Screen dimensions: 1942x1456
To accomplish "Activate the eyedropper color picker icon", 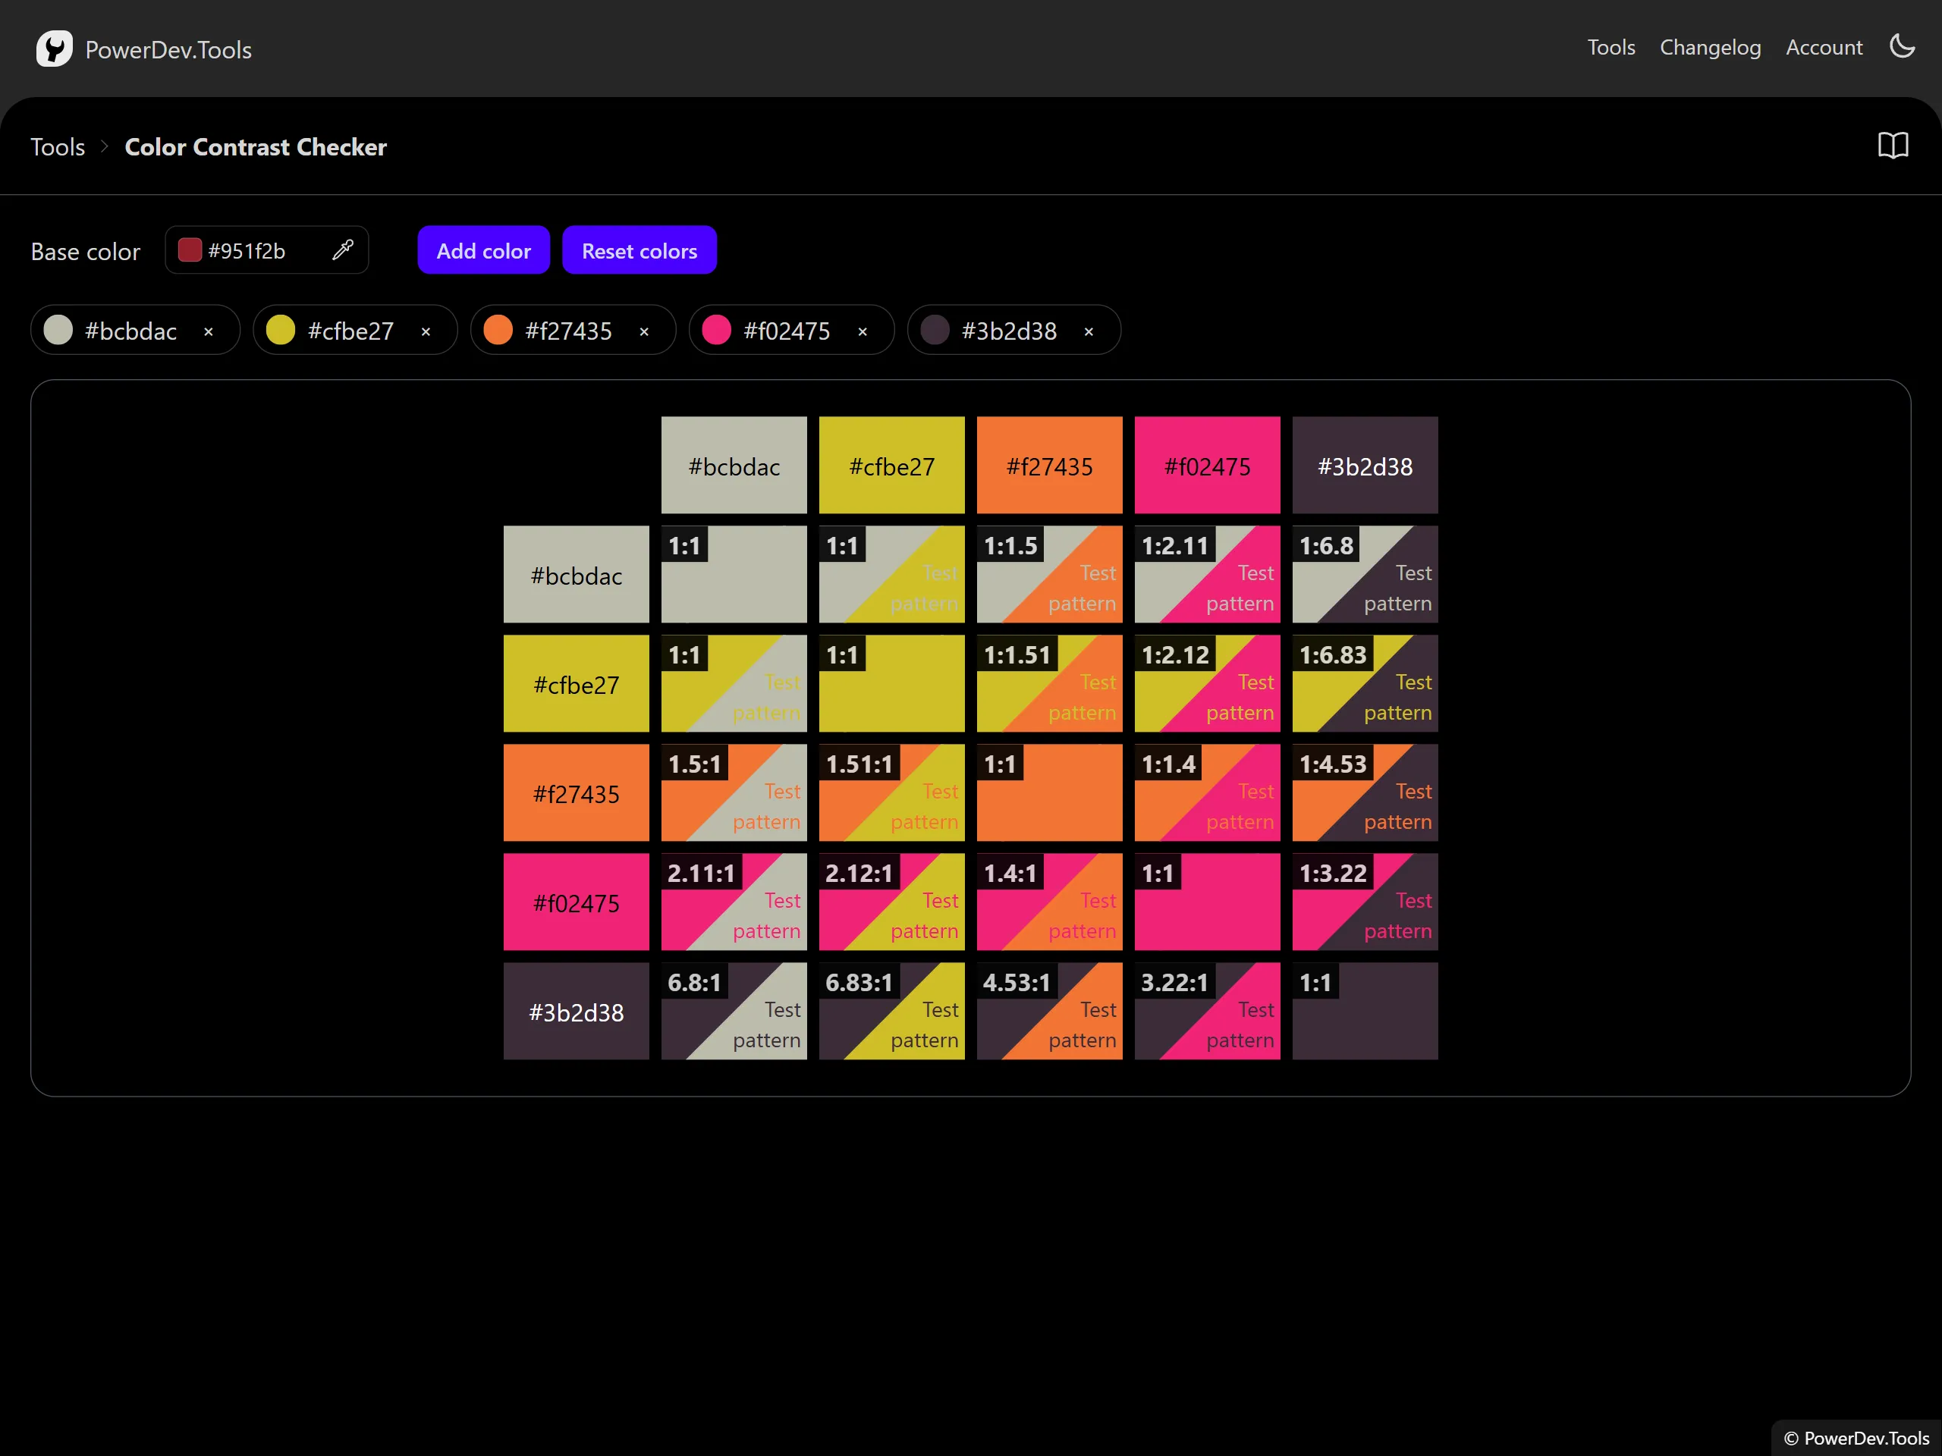I will (x=344, y=250).
